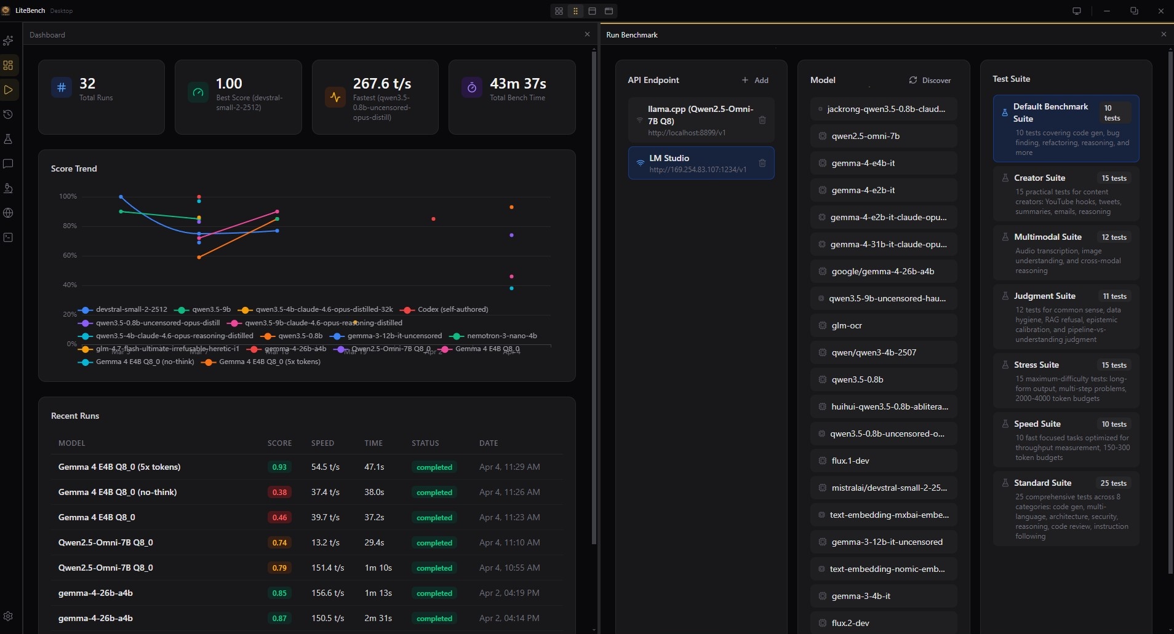
Task: Select model gemma-3-12b-it-uncensored
Action: click(884, 542)
